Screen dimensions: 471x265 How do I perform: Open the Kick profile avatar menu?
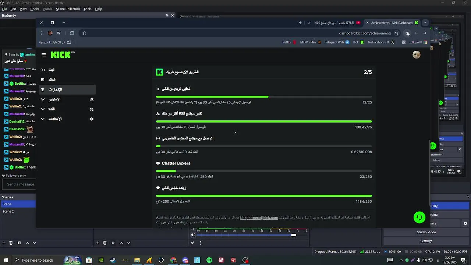click(x=417, y=55)
